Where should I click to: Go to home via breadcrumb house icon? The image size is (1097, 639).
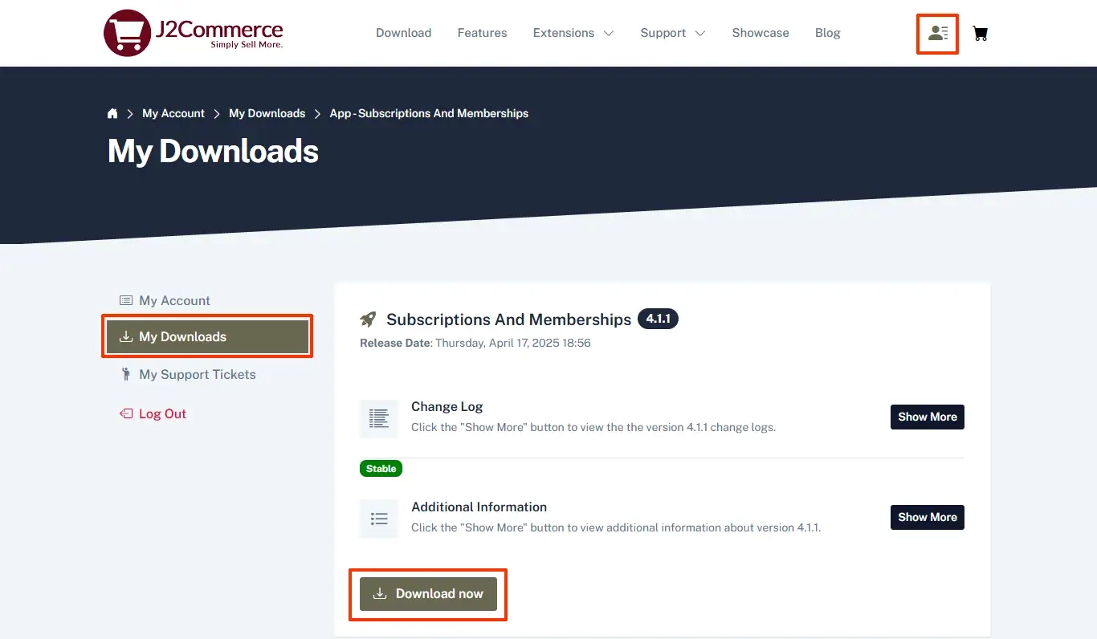tap(112, 113)
